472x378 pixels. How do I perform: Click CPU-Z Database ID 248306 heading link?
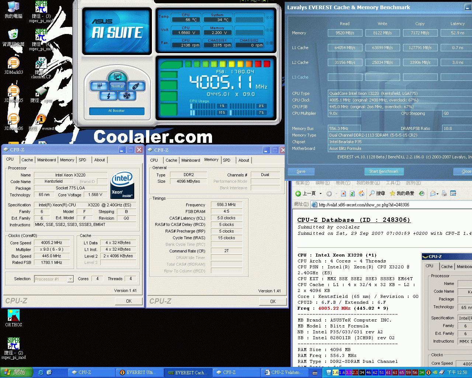pos(354,220)
